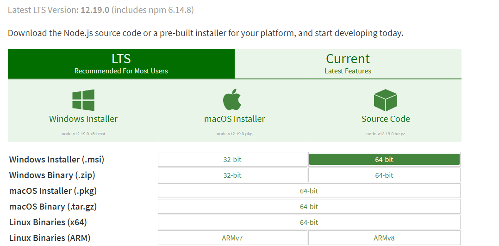Download 64-bit macOS Binary (.tar.gz)
The image size is (499, 246).
pos(309,207)
